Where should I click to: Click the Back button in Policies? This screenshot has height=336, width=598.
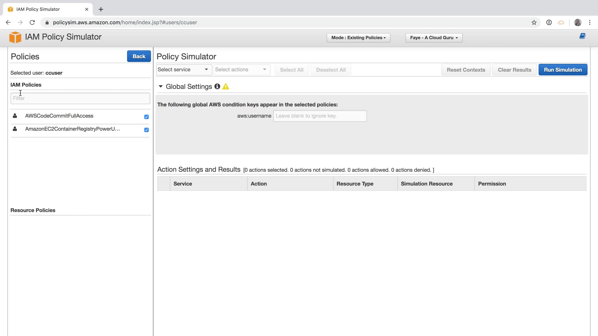[139, 56]
